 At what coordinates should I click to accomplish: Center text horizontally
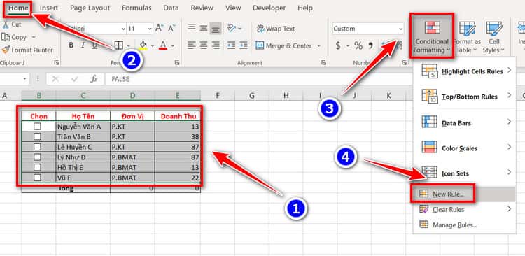[204, 45]
